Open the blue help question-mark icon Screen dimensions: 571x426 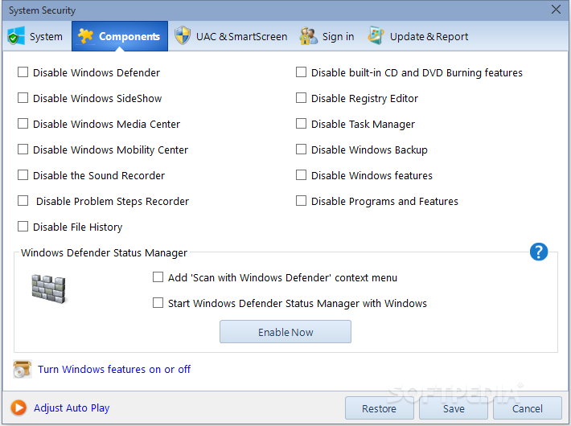point(539,252)
